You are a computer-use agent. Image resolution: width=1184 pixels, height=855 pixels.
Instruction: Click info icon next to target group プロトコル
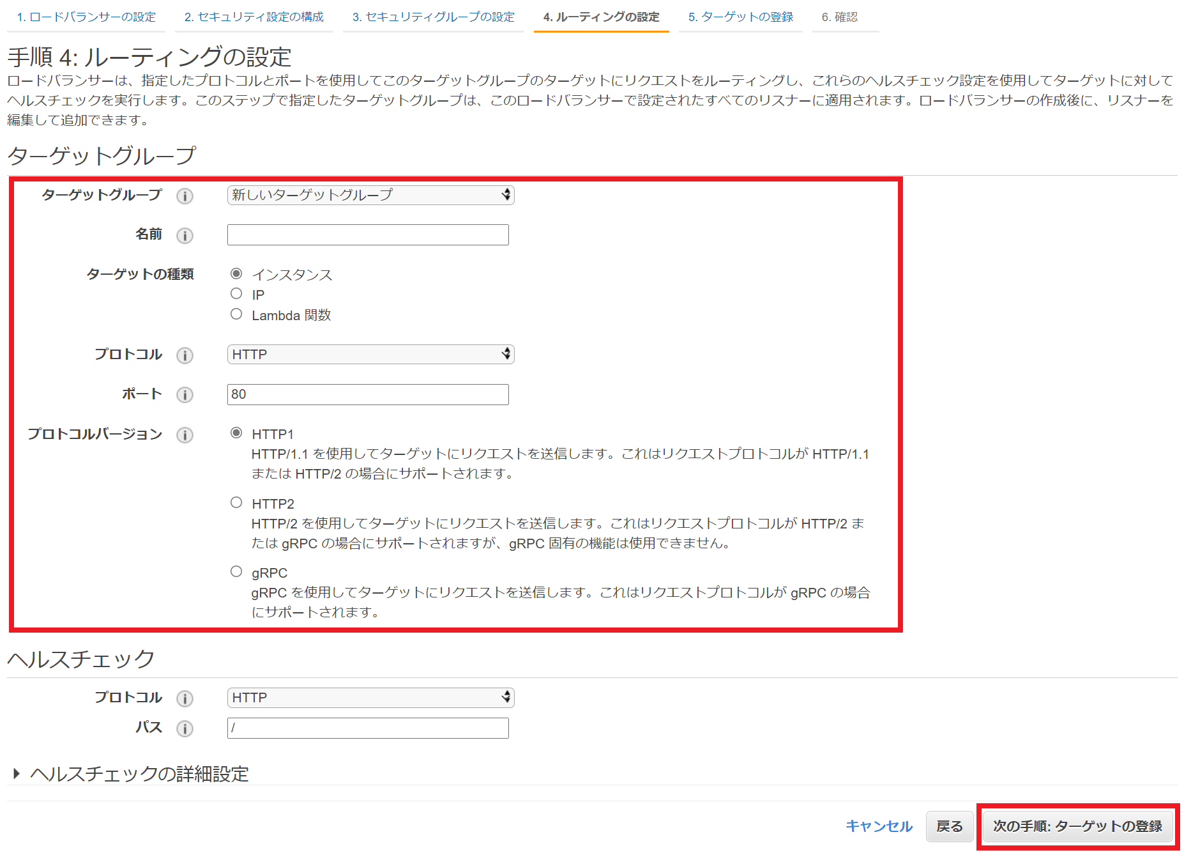pyautogui.click(x=185, y=355)
